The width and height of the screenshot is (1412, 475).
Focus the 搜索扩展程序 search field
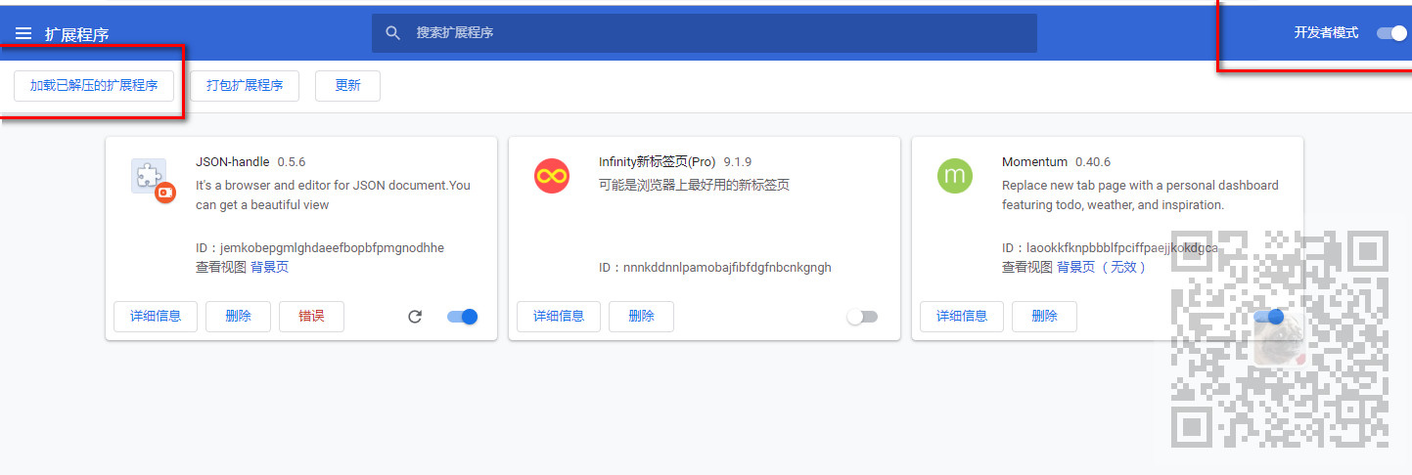pyautogui.click(x=705, y=32)
